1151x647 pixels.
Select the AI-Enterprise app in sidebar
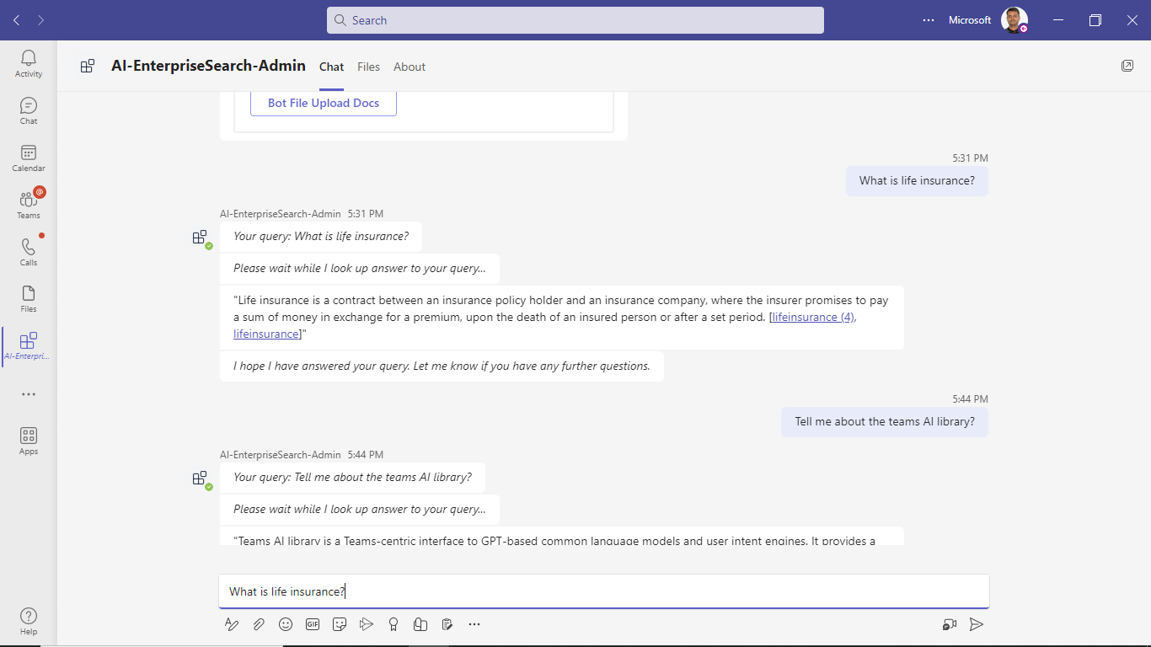29,345
